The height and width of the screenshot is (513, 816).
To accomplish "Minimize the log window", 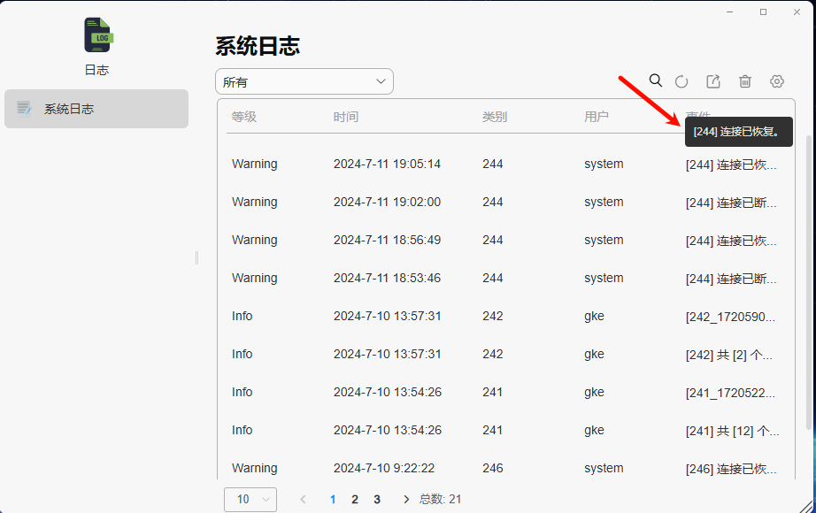I will coord(729,12).
